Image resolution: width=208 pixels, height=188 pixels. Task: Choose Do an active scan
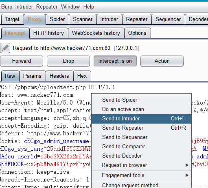point(141,109)
